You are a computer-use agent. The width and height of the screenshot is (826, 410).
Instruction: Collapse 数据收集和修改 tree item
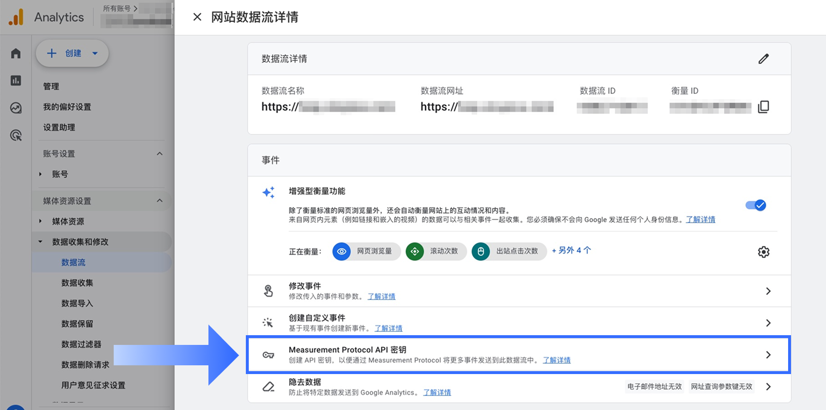click(x=40, y=241)
